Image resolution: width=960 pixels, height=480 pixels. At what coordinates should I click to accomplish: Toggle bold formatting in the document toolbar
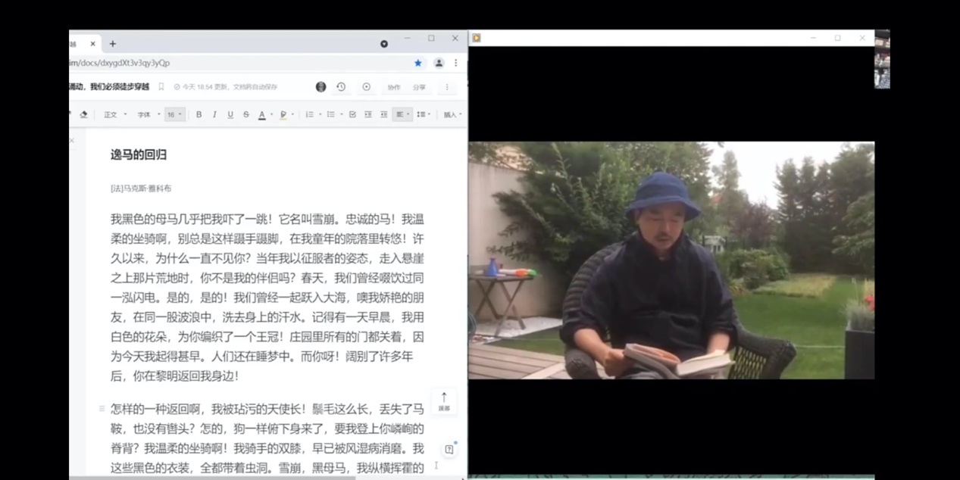tap(199, 114)
